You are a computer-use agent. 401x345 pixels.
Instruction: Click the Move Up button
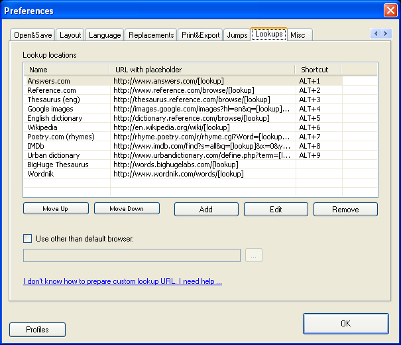click(x=56, y=208)
